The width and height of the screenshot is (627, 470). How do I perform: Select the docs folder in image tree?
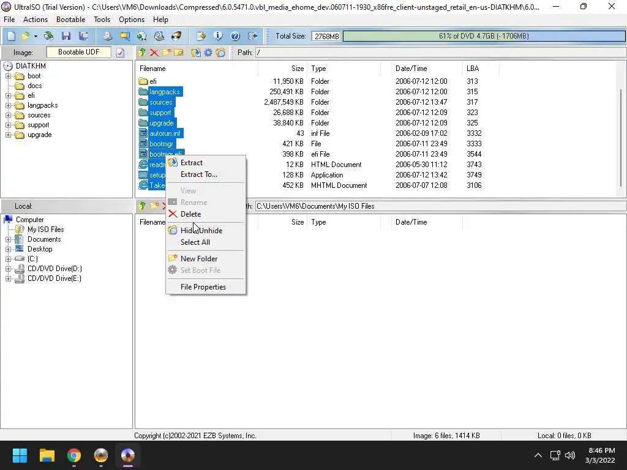(x=34, y=86)
